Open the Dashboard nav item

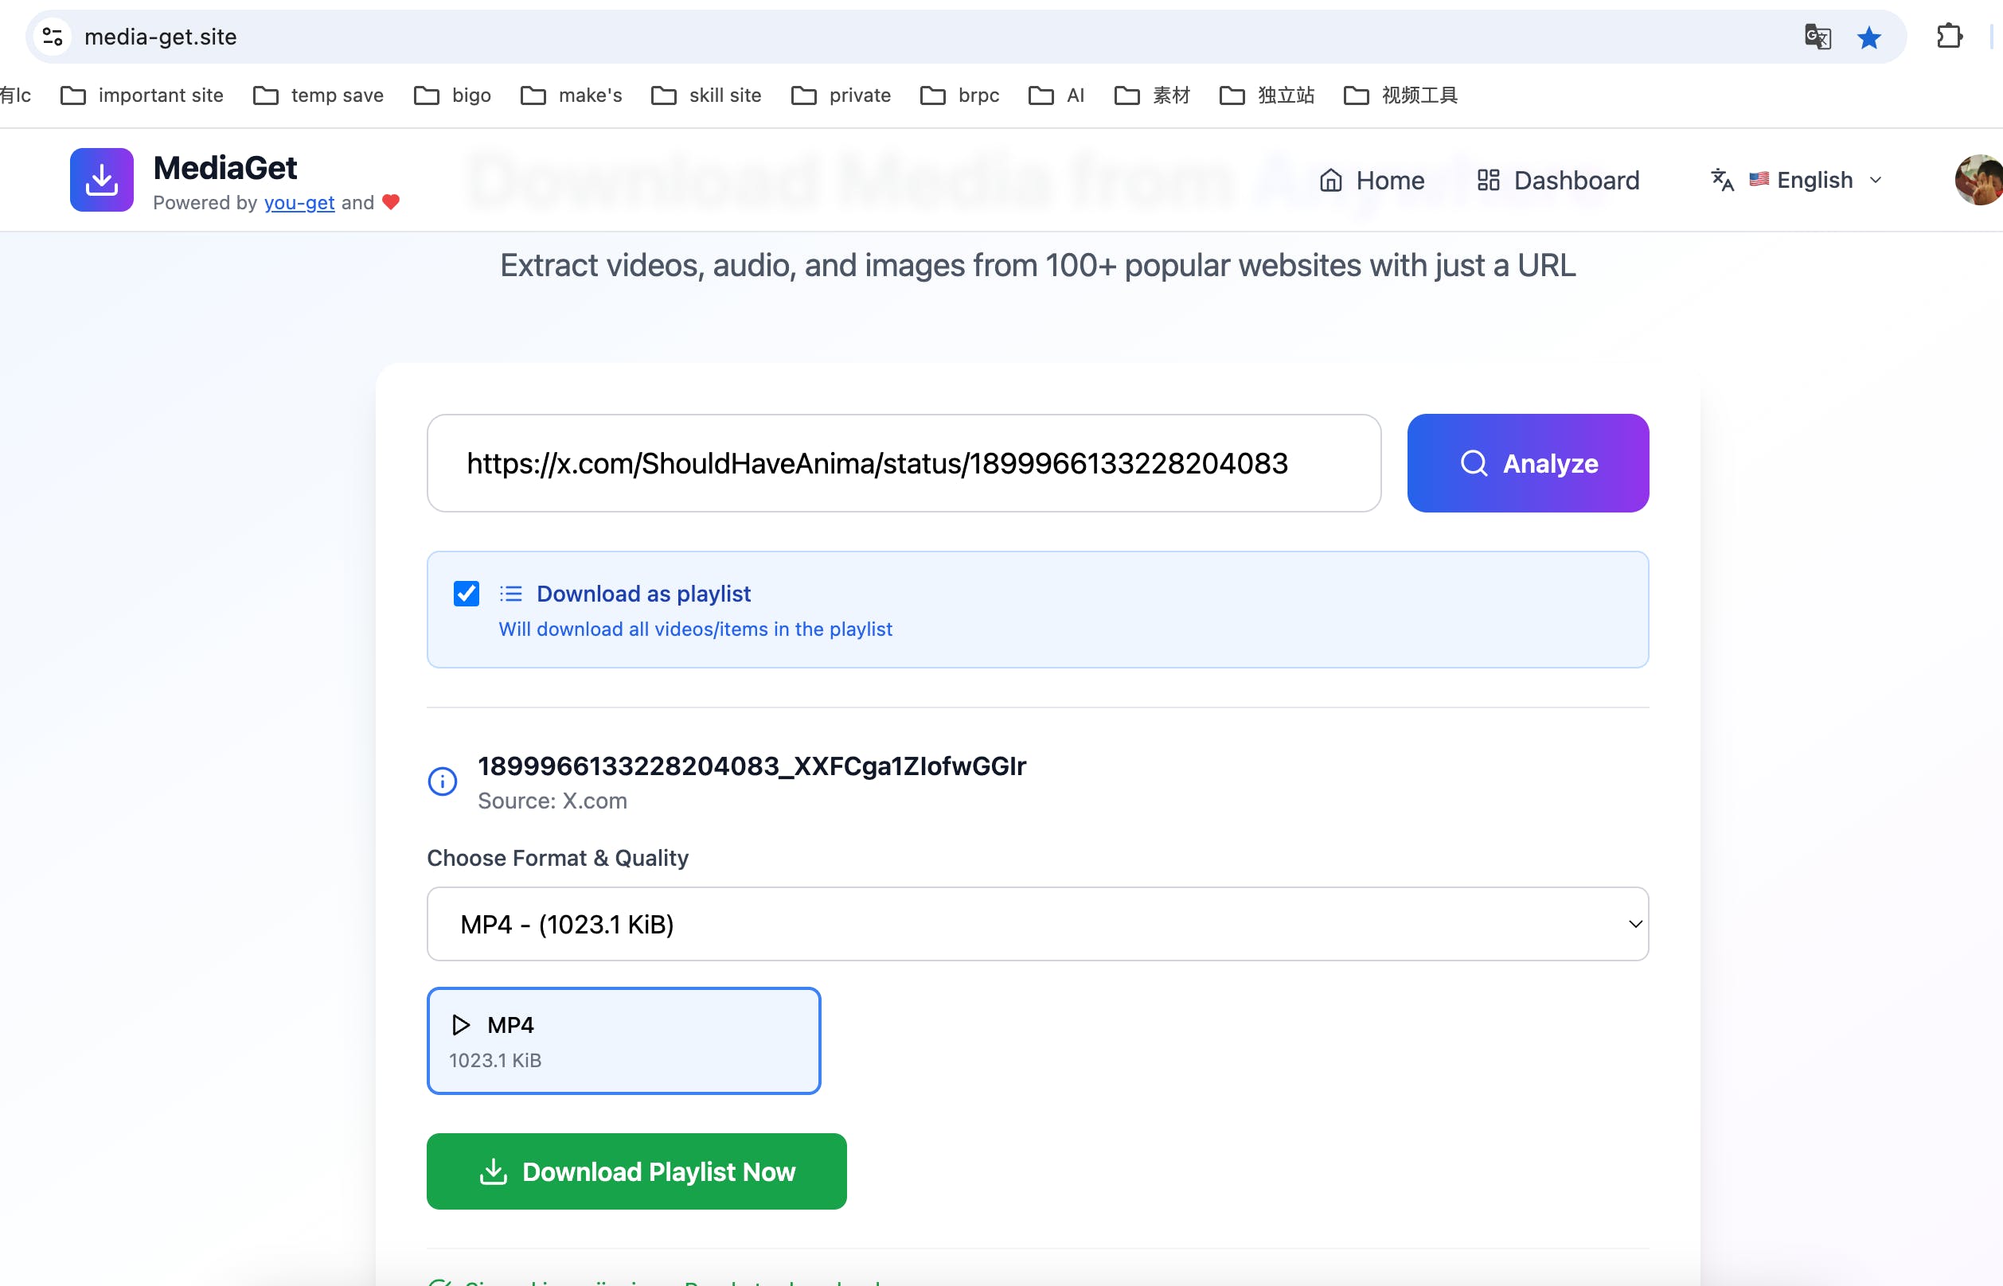[1558, 180]
